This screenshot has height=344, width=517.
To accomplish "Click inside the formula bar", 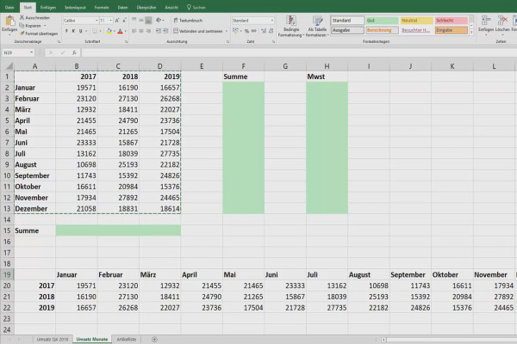I will point(298,52).
